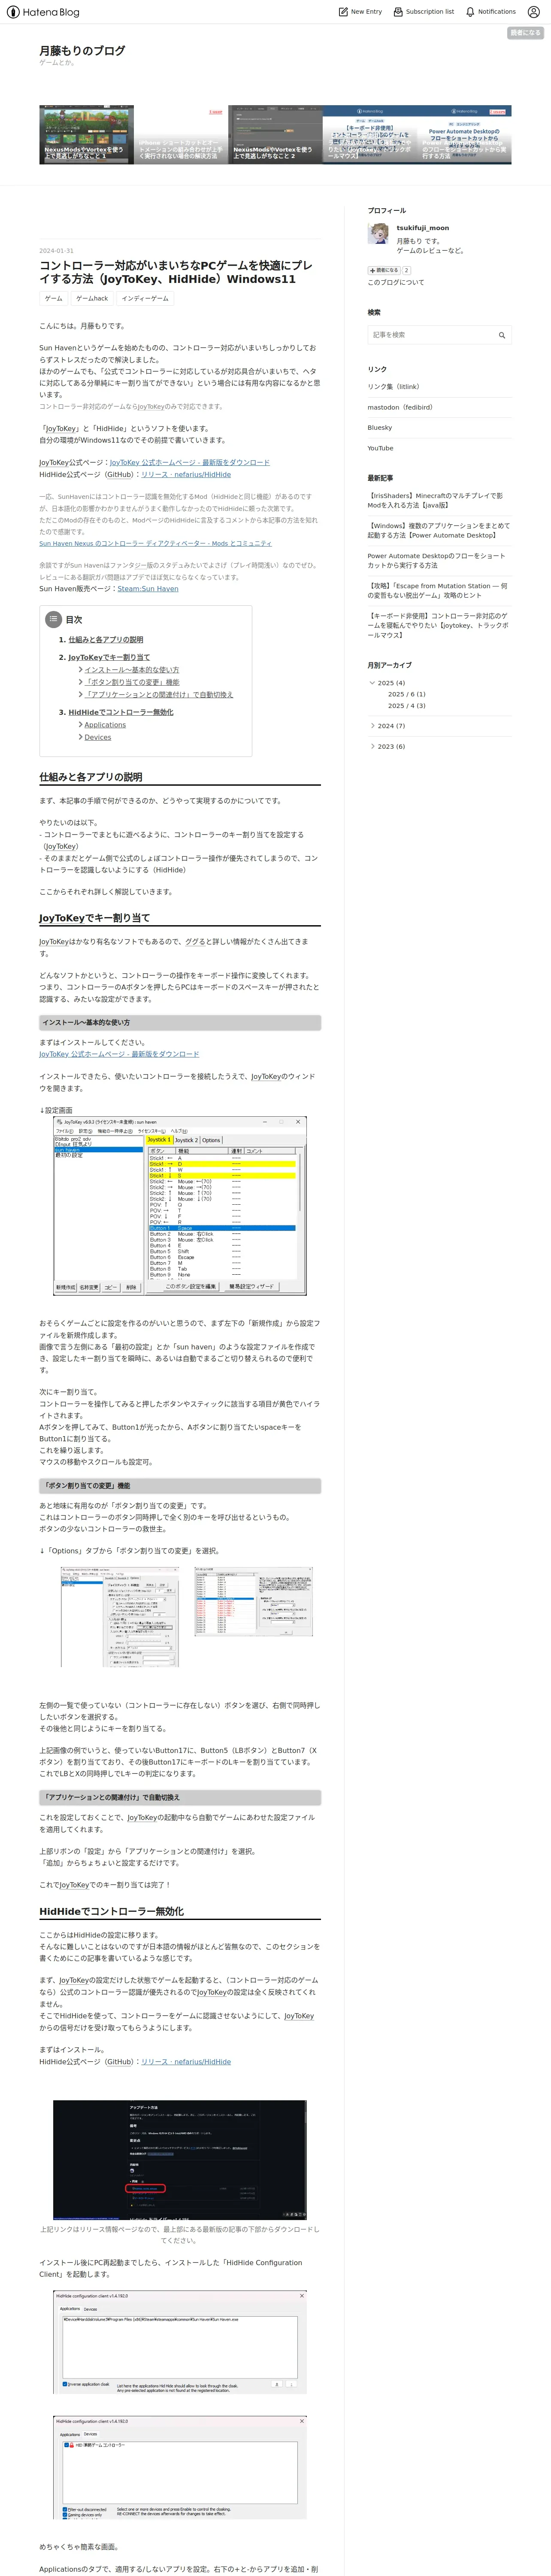
Task: Open New Entry from the header
Action: pyautogui.click(x=360, y=12)
